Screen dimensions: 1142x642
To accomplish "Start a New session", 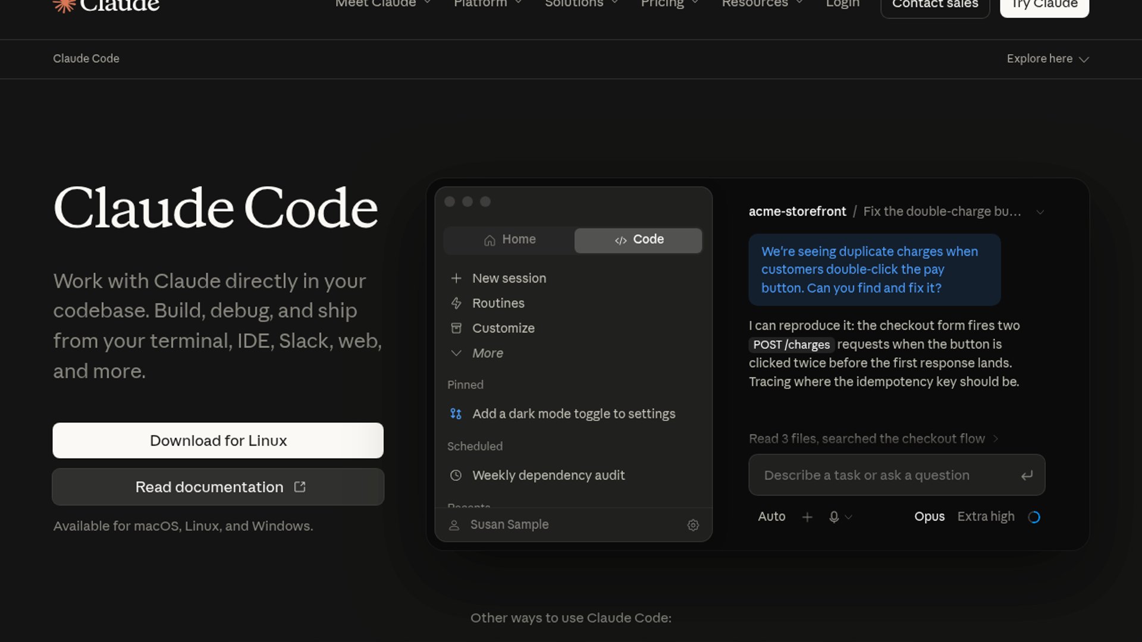I will 509,278.
